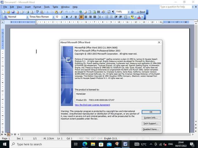Image resolution: width=198 pixels, height=148 pixels.
Task: Open File Explorer from the taskbar
Action: click(x=93, y=144)
